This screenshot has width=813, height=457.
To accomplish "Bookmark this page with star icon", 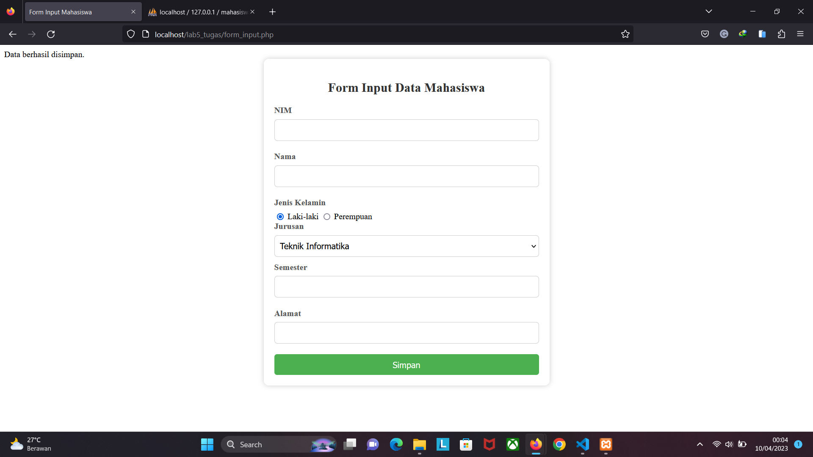I will click(x=625, y=34).
